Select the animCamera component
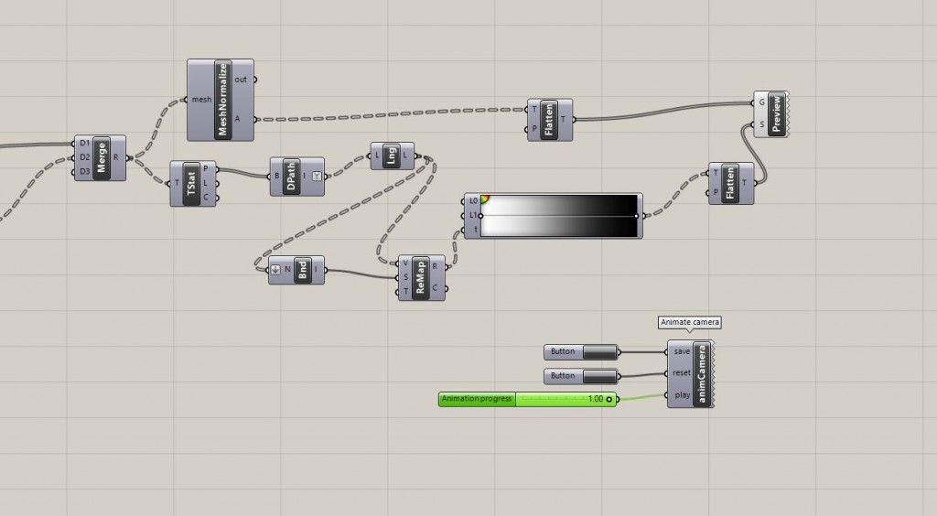Screen dimensions: 937x516 click(703, 373)
